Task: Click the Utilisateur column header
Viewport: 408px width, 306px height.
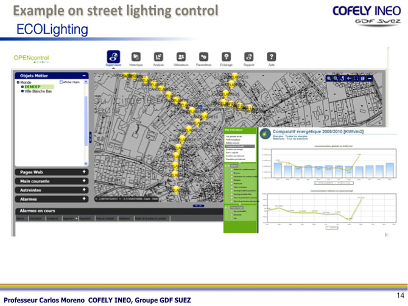Action: pyautogui.click(x=126, y=218)
